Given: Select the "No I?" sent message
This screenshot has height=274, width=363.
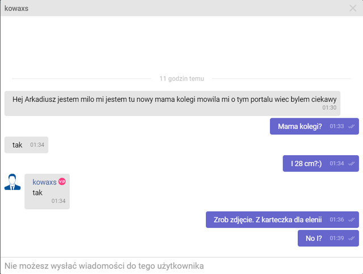Looking at the screenshot, I should pos(314,238).
